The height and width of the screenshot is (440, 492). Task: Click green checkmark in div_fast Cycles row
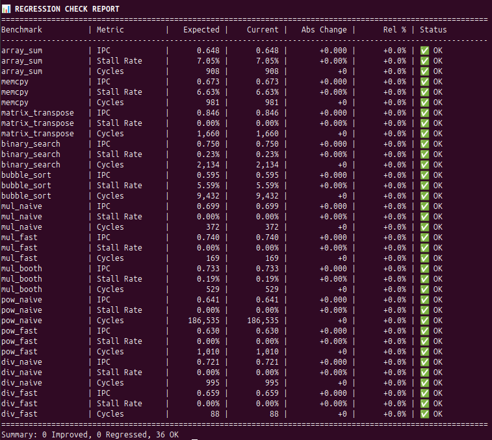[x=424, y=414]
